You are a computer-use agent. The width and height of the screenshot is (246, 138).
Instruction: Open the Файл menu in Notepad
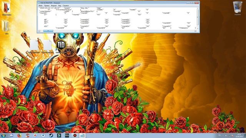(x=41, y=6)
